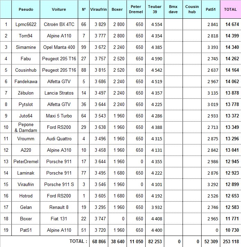
Task: Click the Citroën BX 4TC cell
Action: 59,24
